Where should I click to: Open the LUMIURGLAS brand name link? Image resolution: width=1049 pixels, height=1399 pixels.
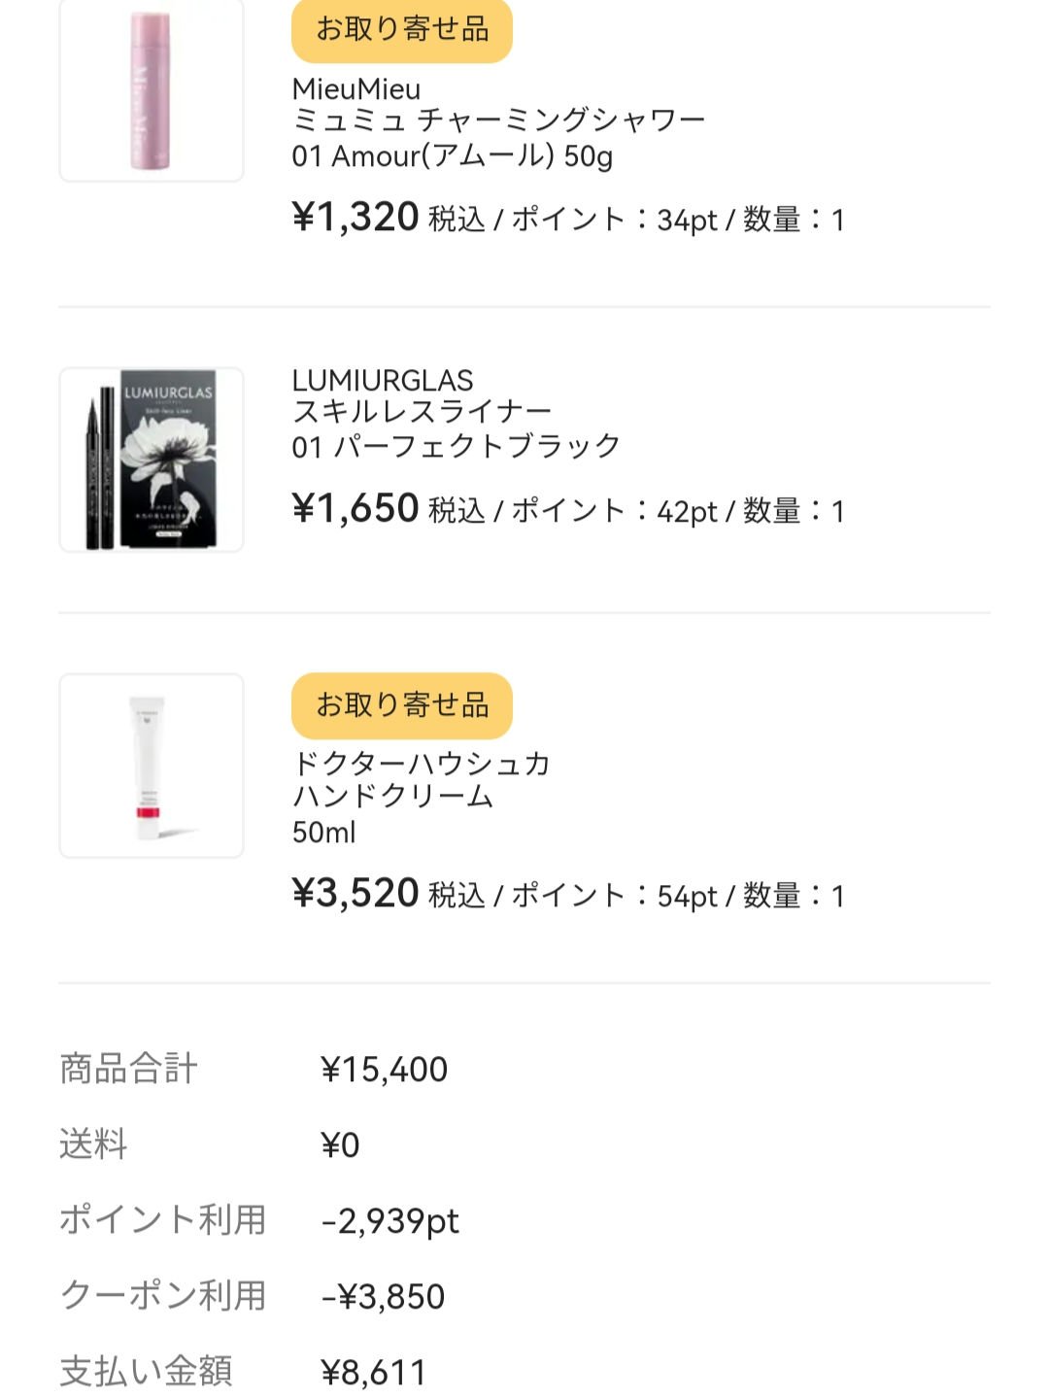383,381
